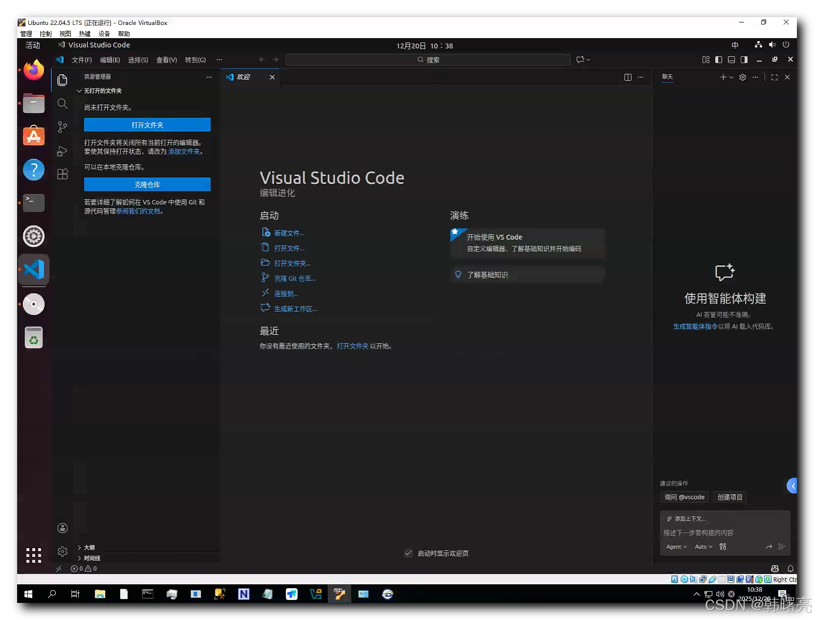
Task: Open the Agent mode dropdown in chat
Action: click(x=676, y=547)
